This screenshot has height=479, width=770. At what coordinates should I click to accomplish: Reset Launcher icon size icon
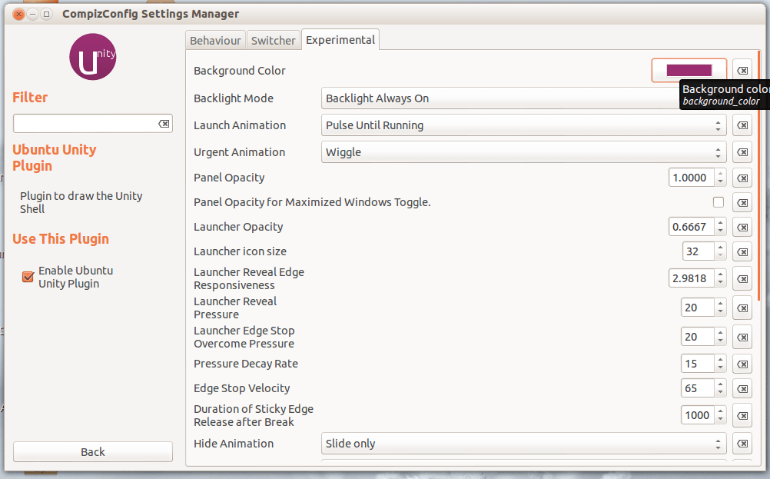[x=742, y=252]
